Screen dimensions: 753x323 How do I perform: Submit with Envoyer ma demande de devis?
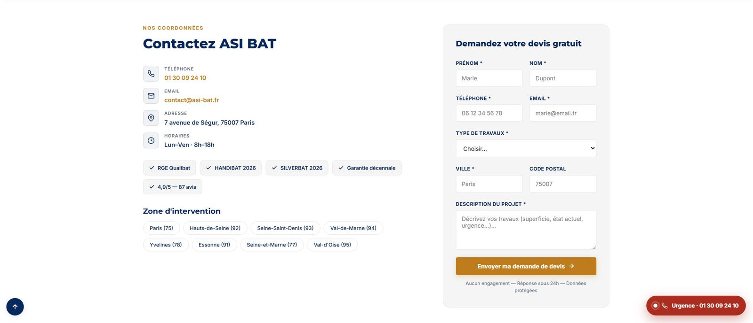coord(526,266)
